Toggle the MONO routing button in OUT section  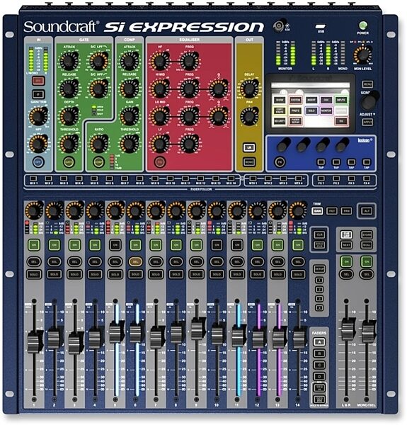pyautogui.click(x=249, y=161)
